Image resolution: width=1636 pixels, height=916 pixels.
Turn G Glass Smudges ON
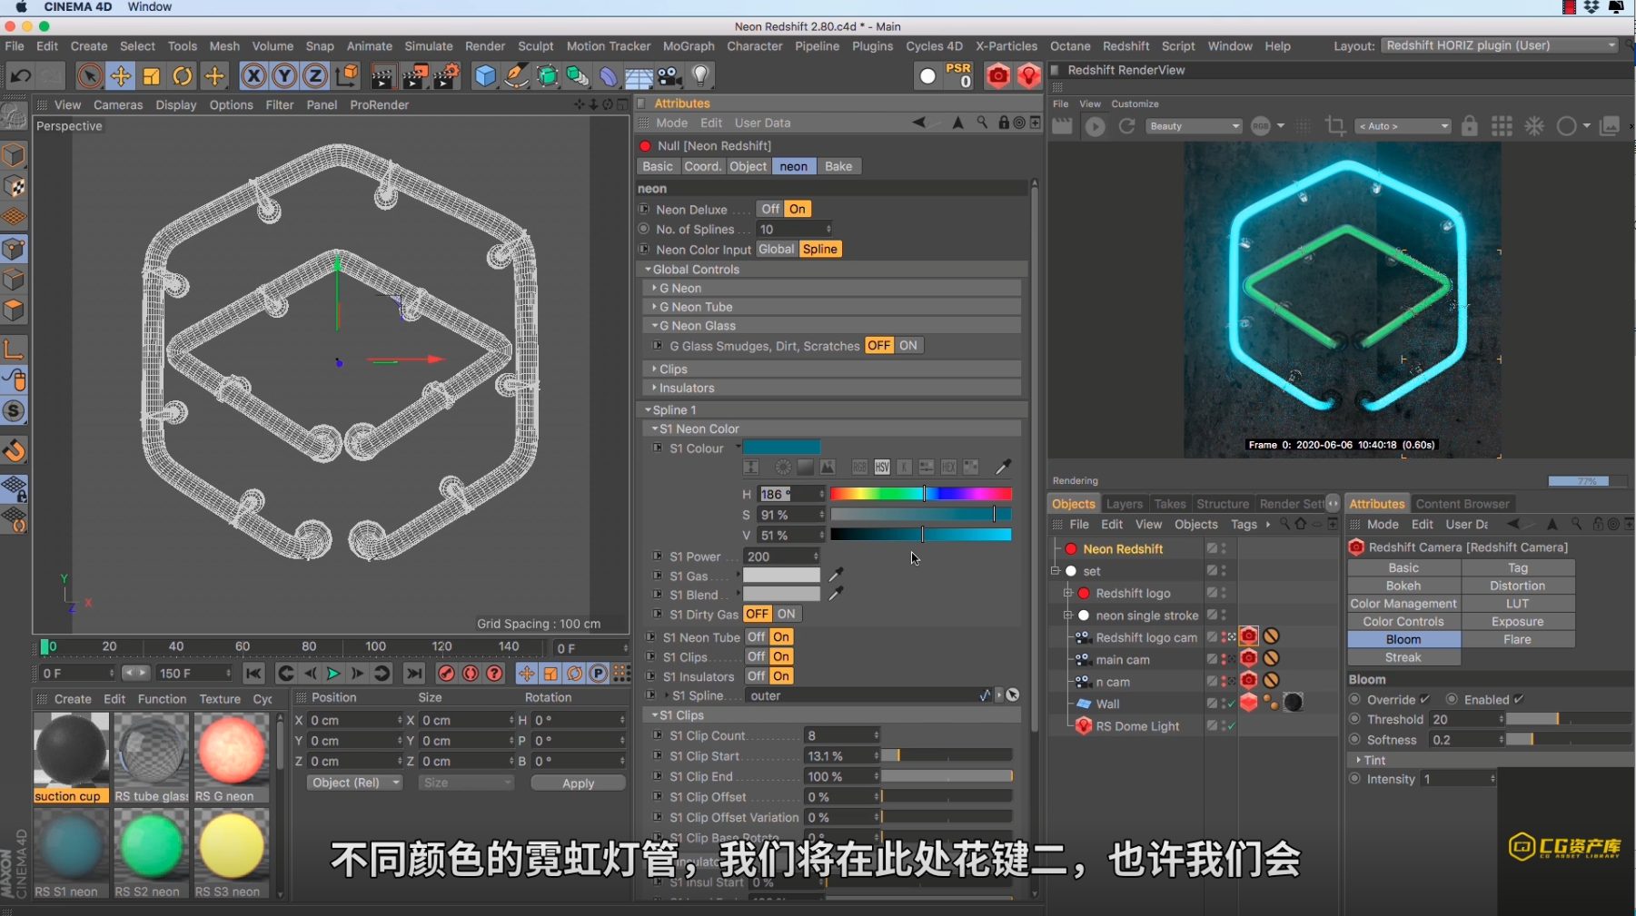pos(907,346)
